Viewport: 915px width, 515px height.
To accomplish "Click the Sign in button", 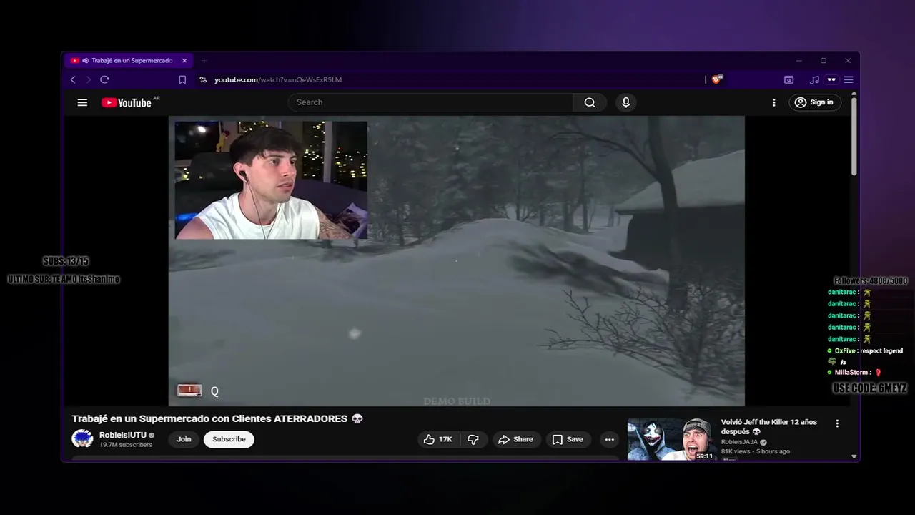I will tap(814, 102).
